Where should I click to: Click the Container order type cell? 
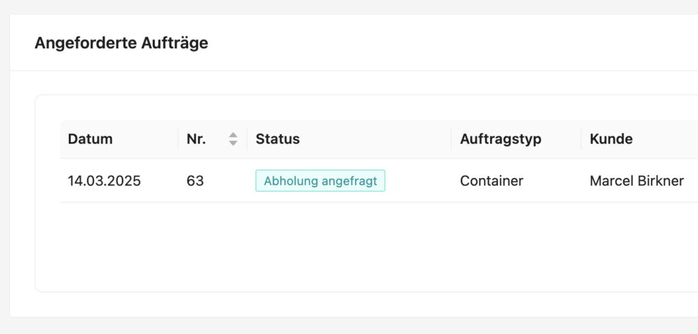491,181
